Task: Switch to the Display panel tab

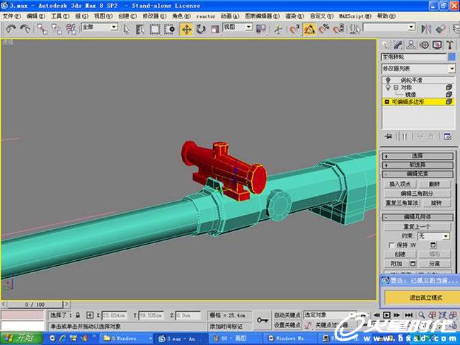Action: 437,45
